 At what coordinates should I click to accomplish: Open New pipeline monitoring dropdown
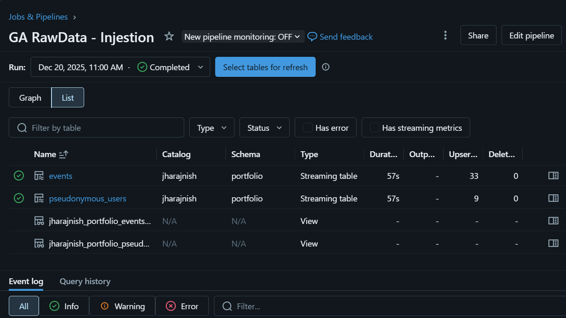[242, 37]
